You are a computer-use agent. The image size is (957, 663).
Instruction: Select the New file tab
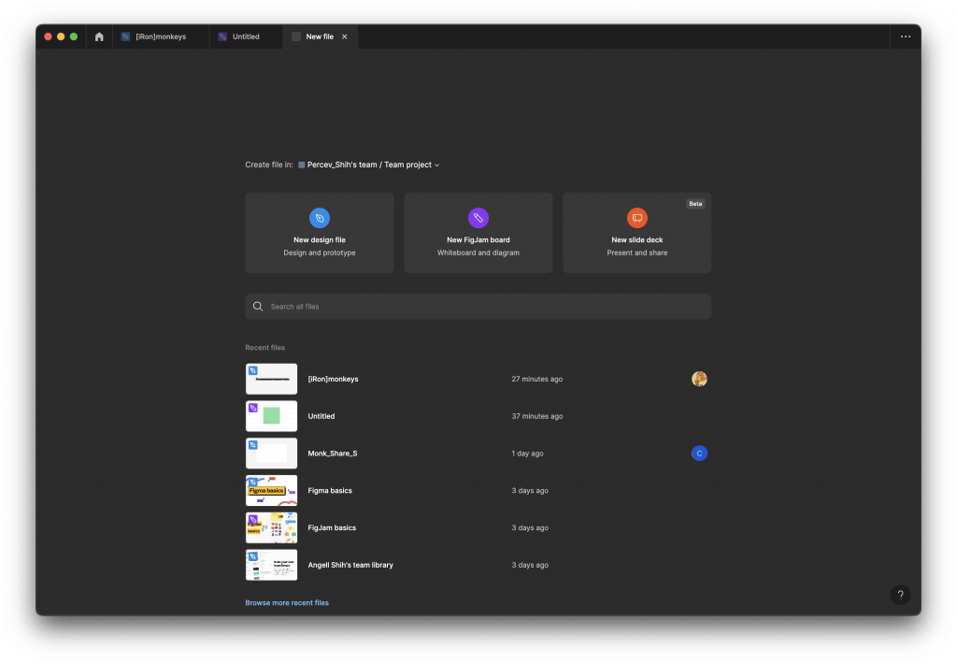(320, 36)
